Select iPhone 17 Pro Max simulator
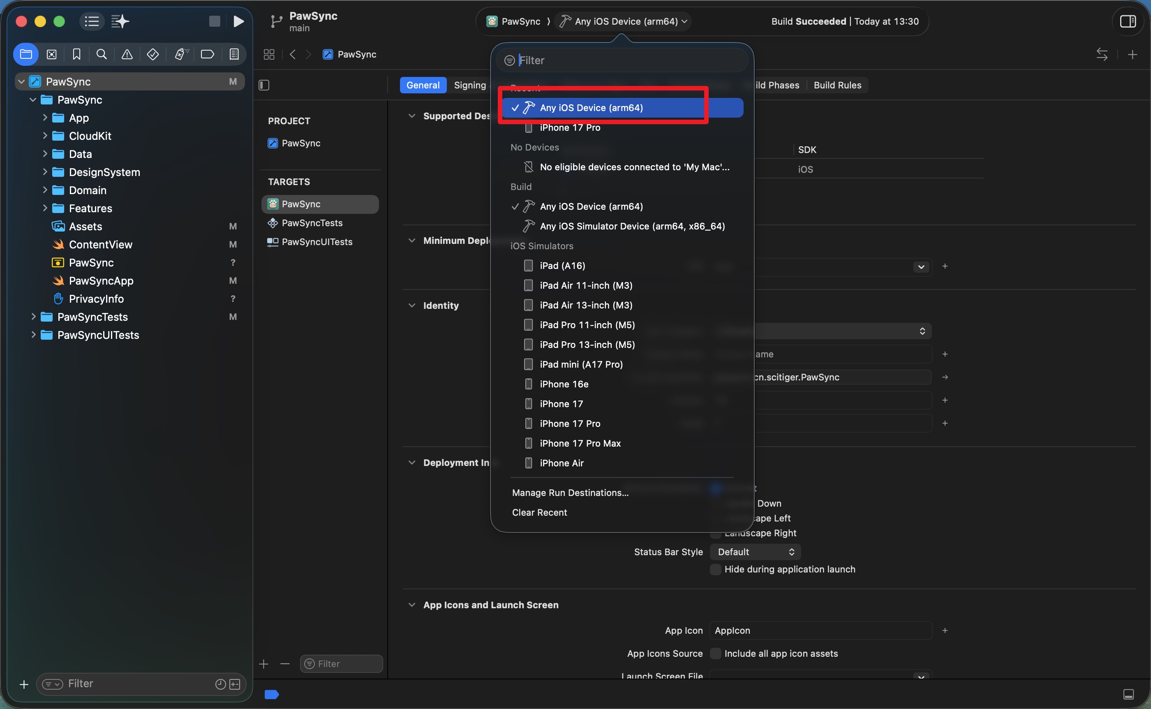Screen dimensions: 1151x709 click(x=622, y=444)
